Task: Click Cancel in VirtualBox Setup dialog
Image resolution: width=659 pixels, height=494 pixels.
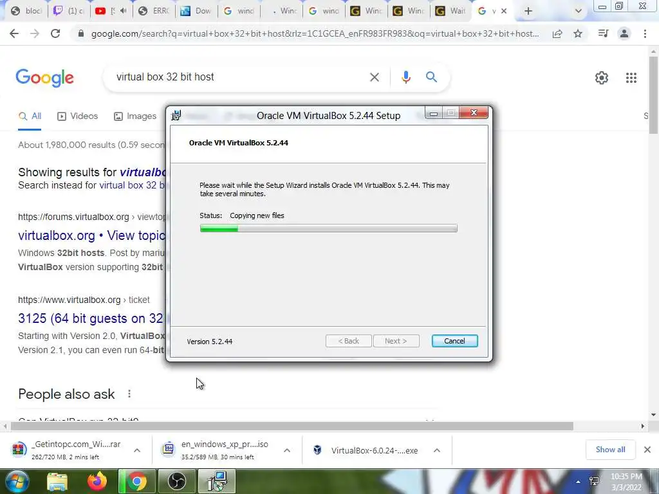Action: [454, 341]
